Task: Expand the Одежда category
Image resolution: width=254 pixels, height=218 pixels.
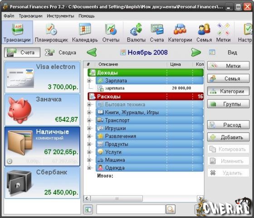Action: [x=89, y=168]
